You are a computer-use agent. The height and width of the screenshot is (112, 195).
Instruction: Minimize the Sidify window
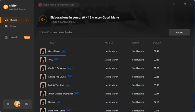pyautogui.click(x=179, y=4)
